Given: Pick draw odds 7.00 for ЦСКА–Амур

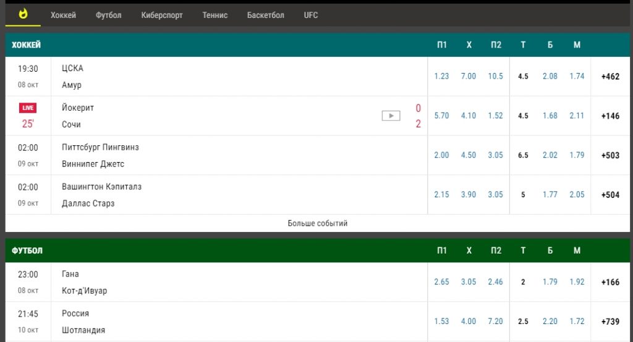Looking at the screenshot, I should pos(469,76).
